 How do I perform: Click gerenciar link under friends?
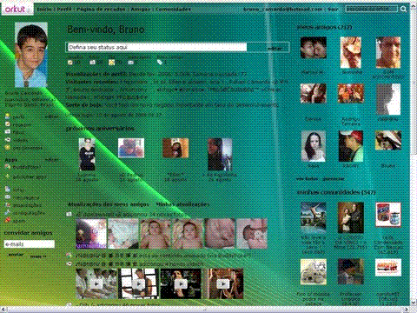[x=334, y=179]
